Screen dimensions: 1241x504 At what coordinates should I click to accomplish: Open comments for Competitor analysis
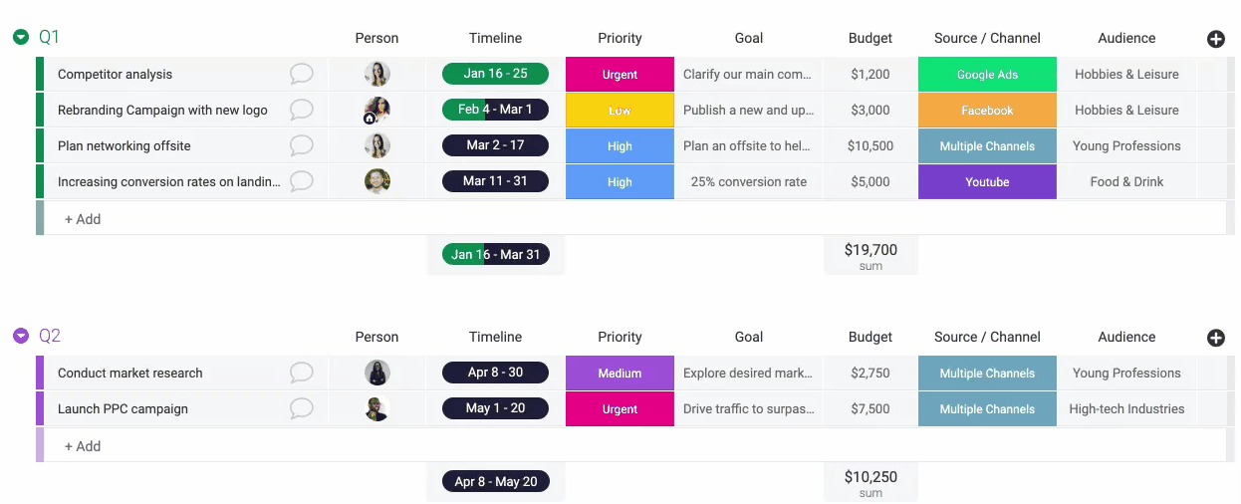click(301, 74)
